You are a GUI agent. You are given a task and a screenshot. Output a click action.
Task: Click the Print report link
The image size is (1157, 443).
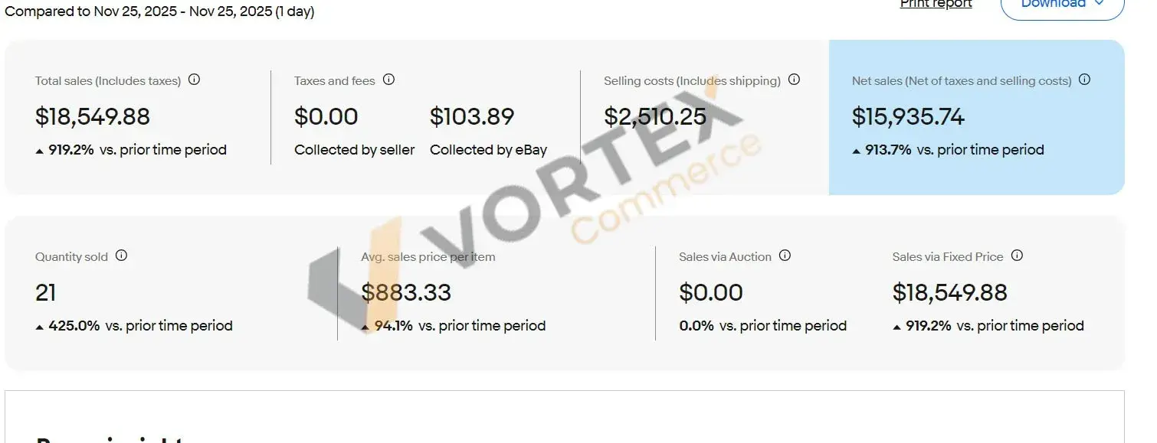click(x=936, y=5)
